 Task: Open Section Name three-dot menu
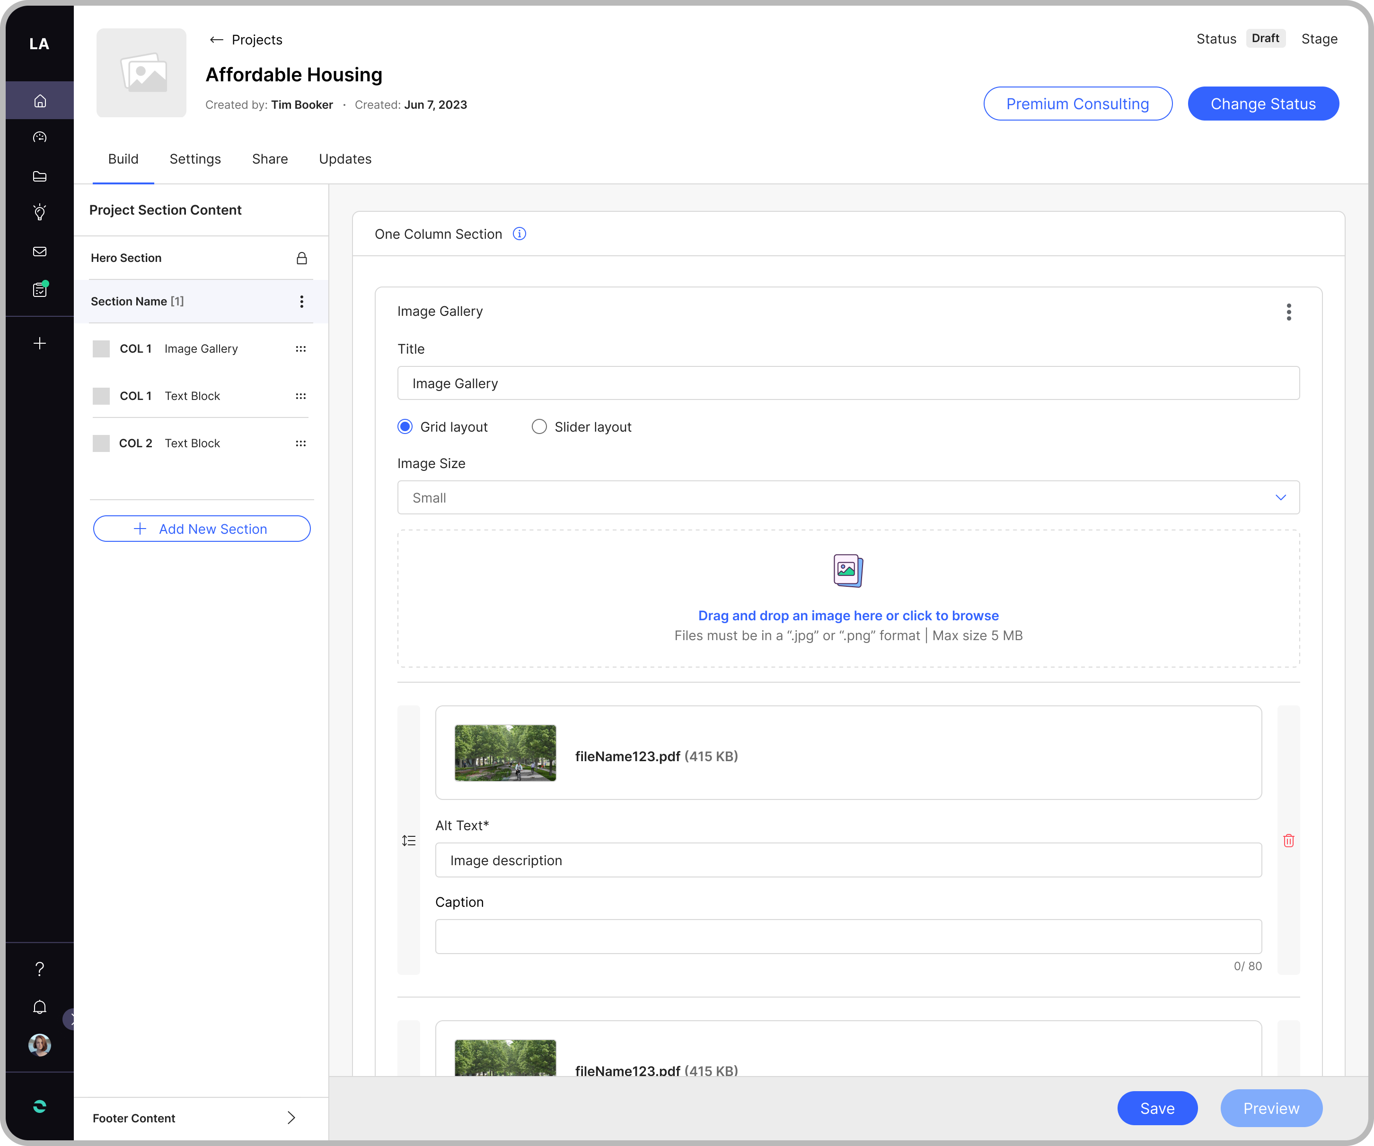[301, 301]
